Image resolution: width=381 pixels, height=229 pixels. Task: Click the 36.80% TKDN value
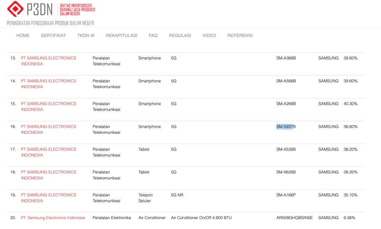[x=351, y=126]
